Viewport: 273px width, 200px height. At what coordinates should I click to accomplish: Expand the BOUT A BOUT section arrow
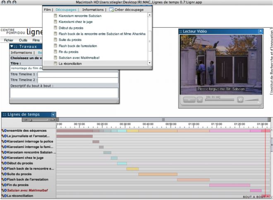[x=268, y=197]
